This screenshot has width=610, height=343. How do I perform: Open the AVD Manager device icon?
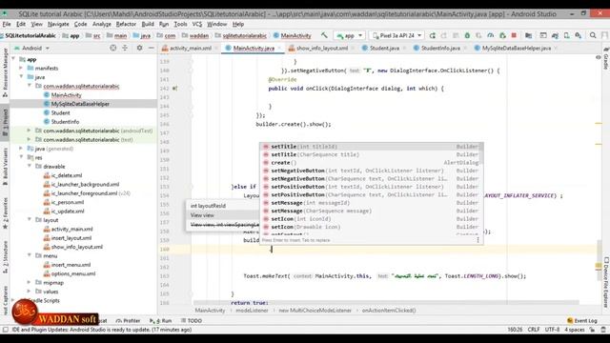coord(567,35)
